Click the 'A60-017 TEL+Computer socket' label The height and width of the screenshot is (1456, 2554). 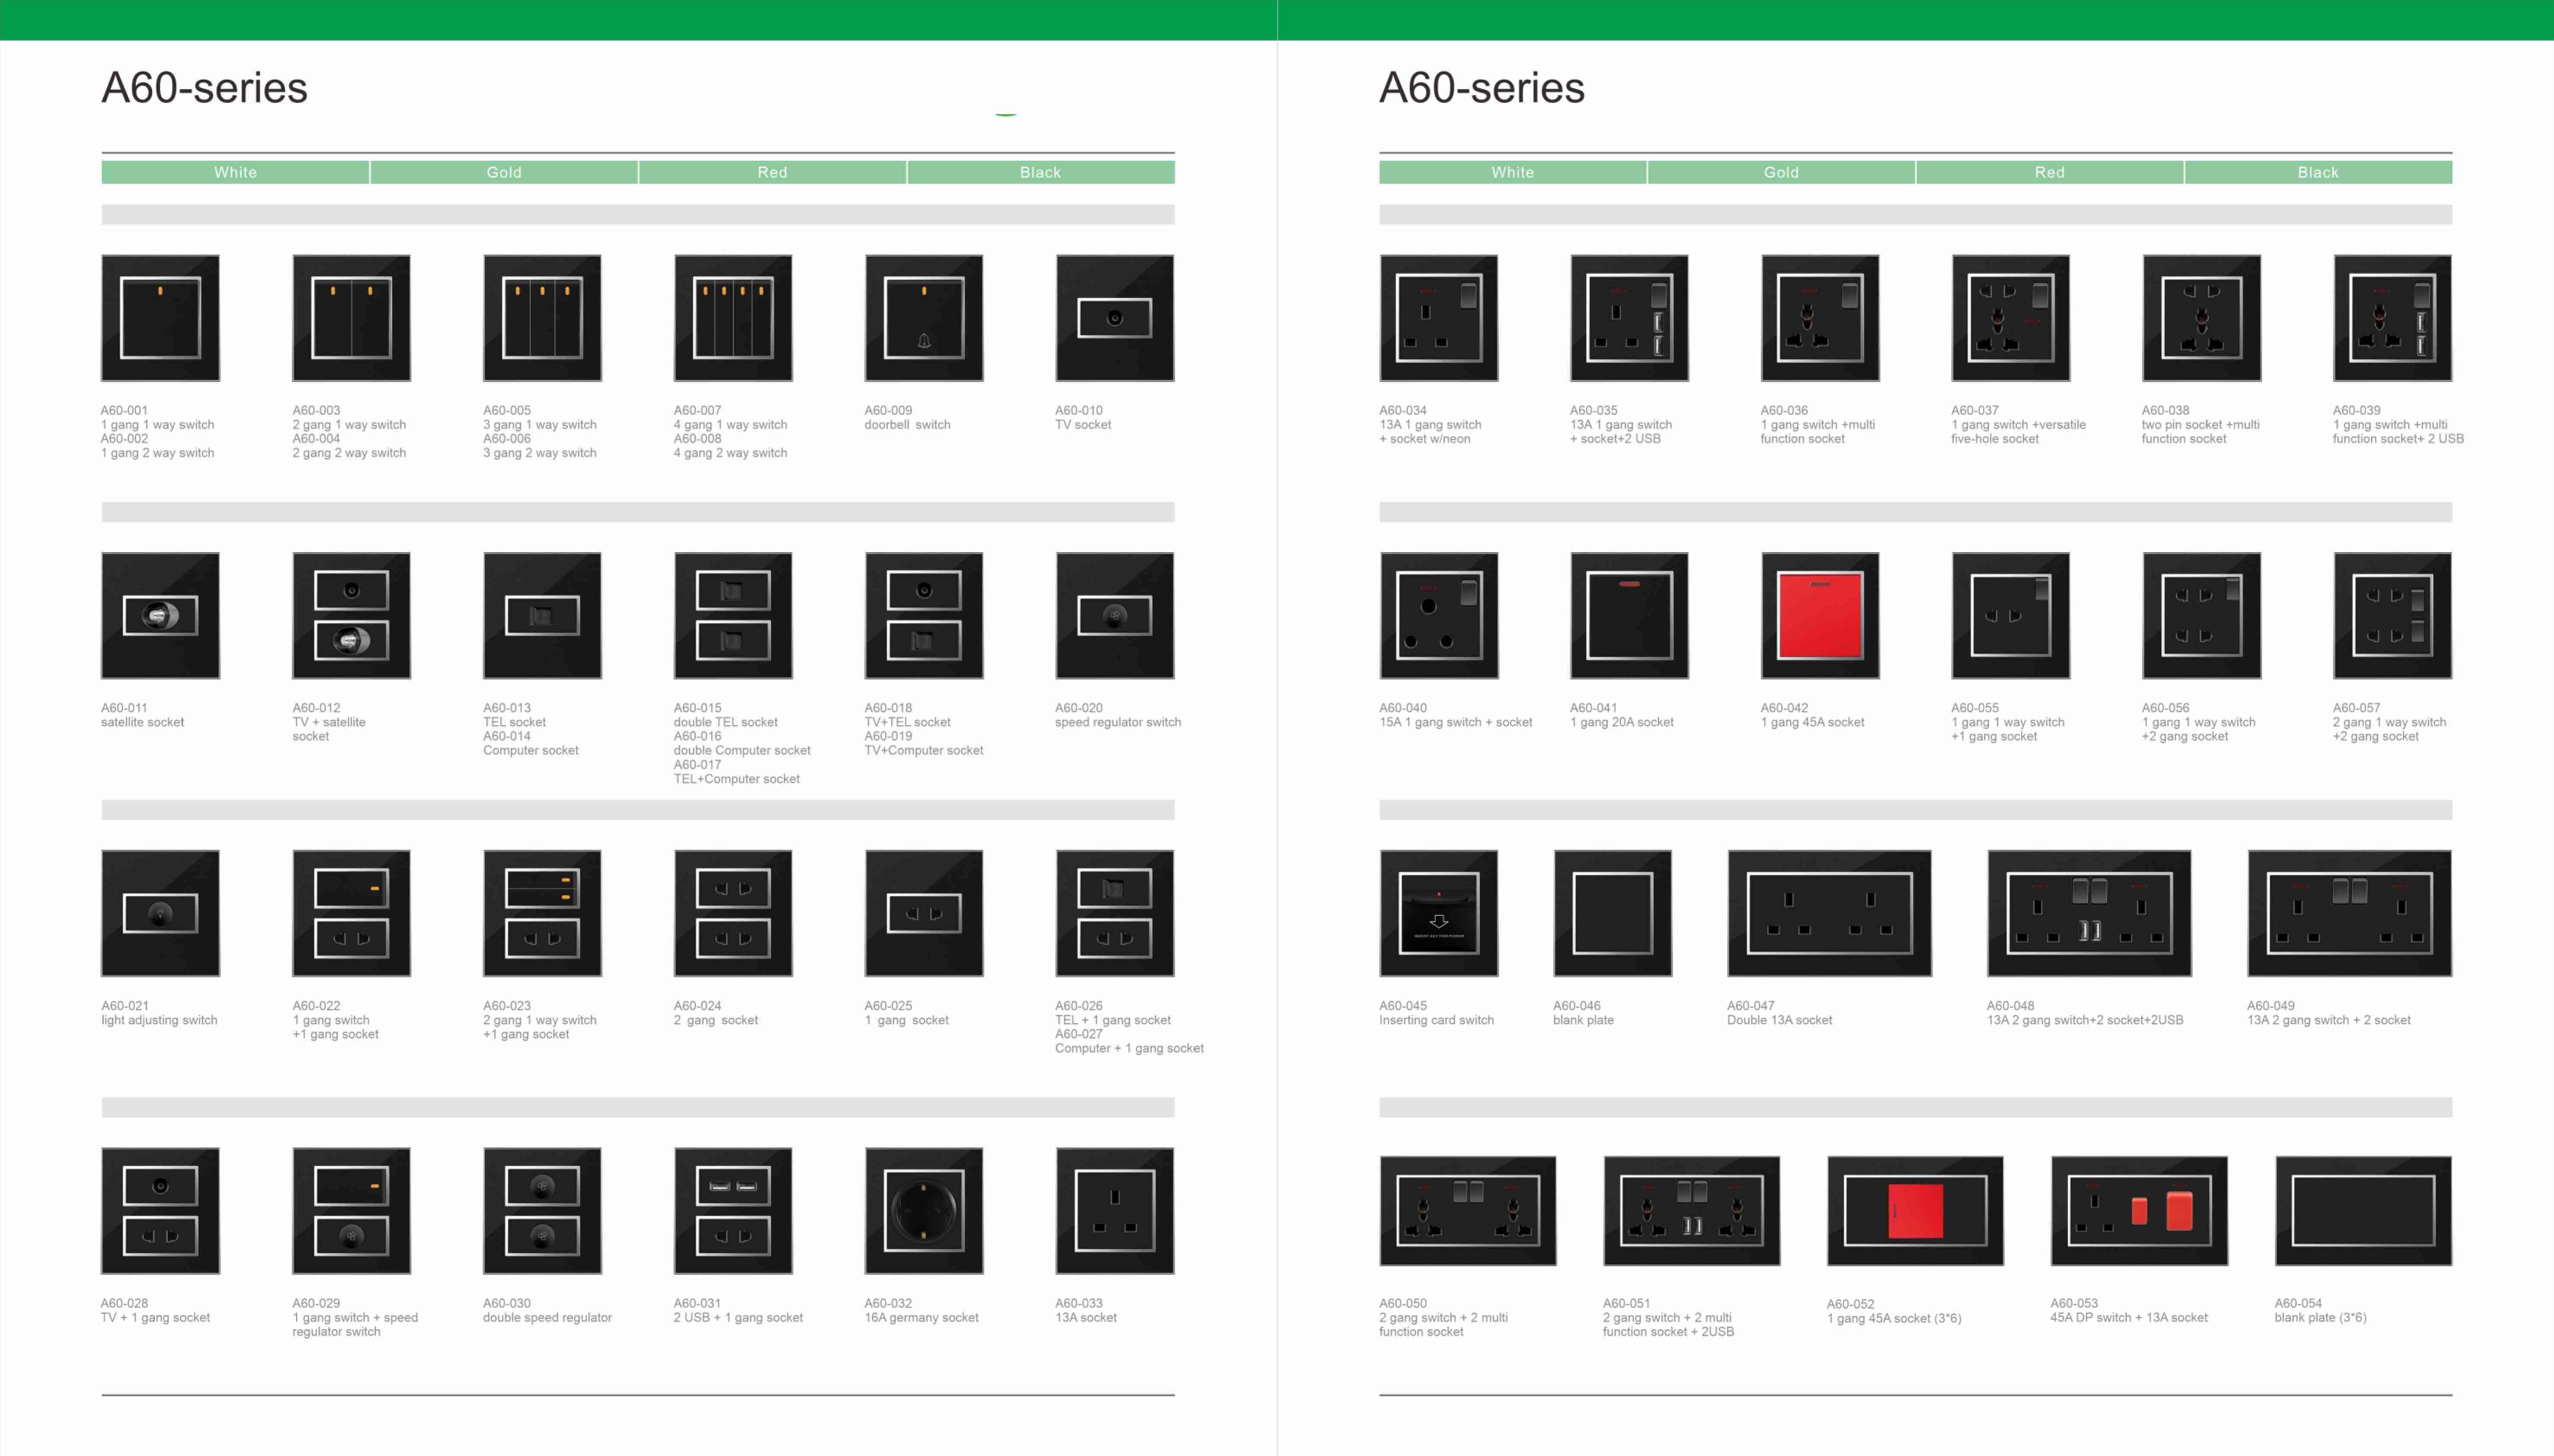coord(737,772)
